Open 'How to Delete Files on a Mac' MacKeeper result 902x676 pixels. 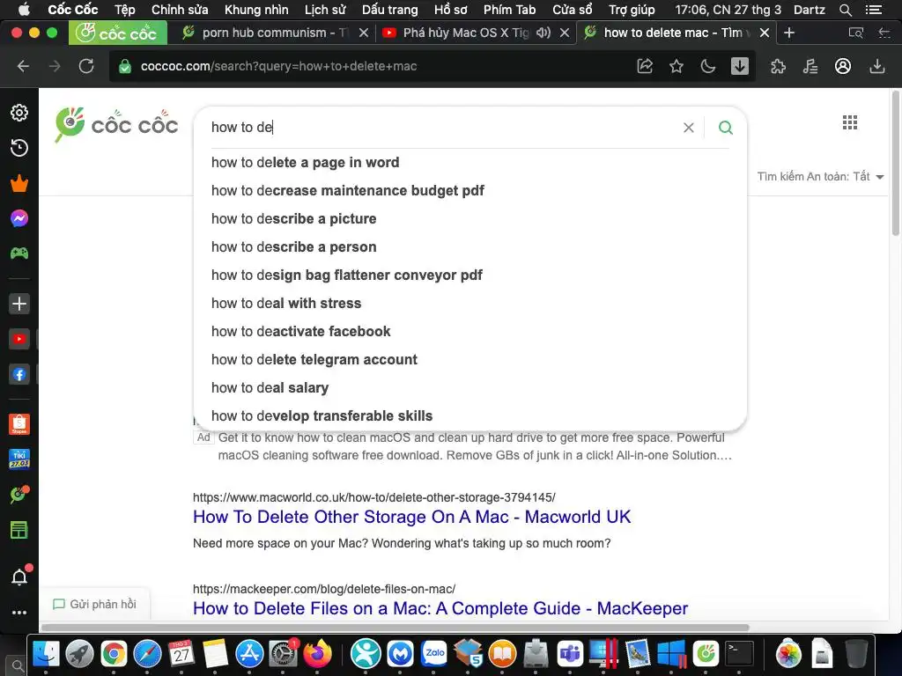[440, 608]
